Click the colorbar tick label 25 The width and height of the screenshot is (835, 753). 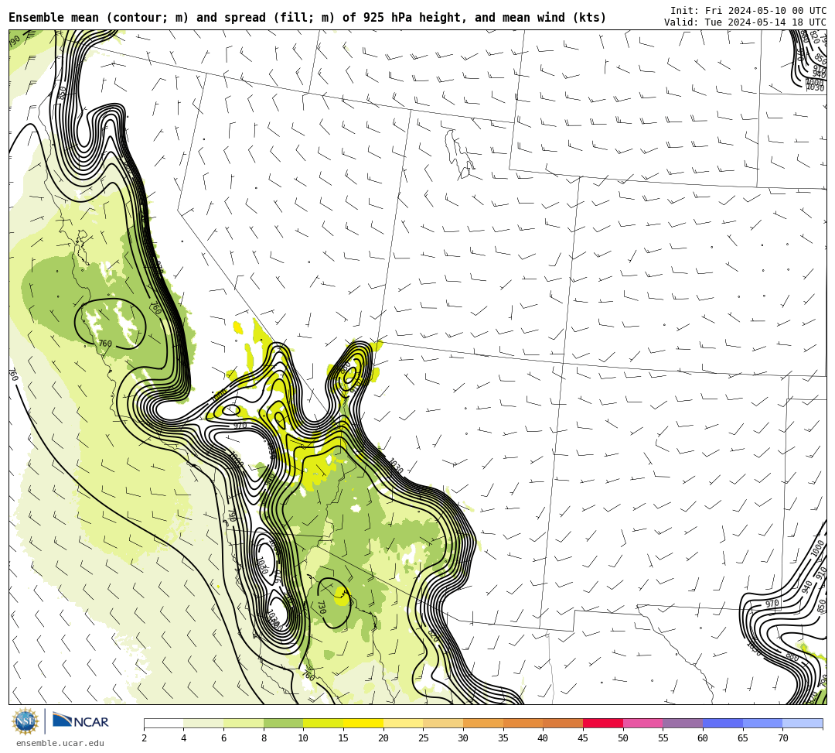(424, 738)
